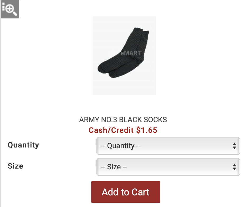The image size is (243, 207).
Task: Click the $1.65 amount
Action: 147,130
